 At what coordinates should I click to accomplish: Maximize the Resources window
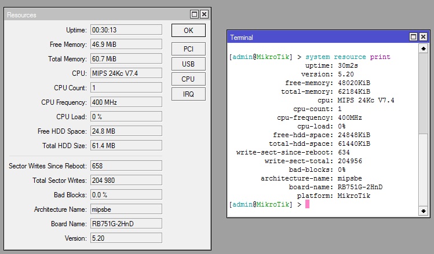(x=195, y=14)
